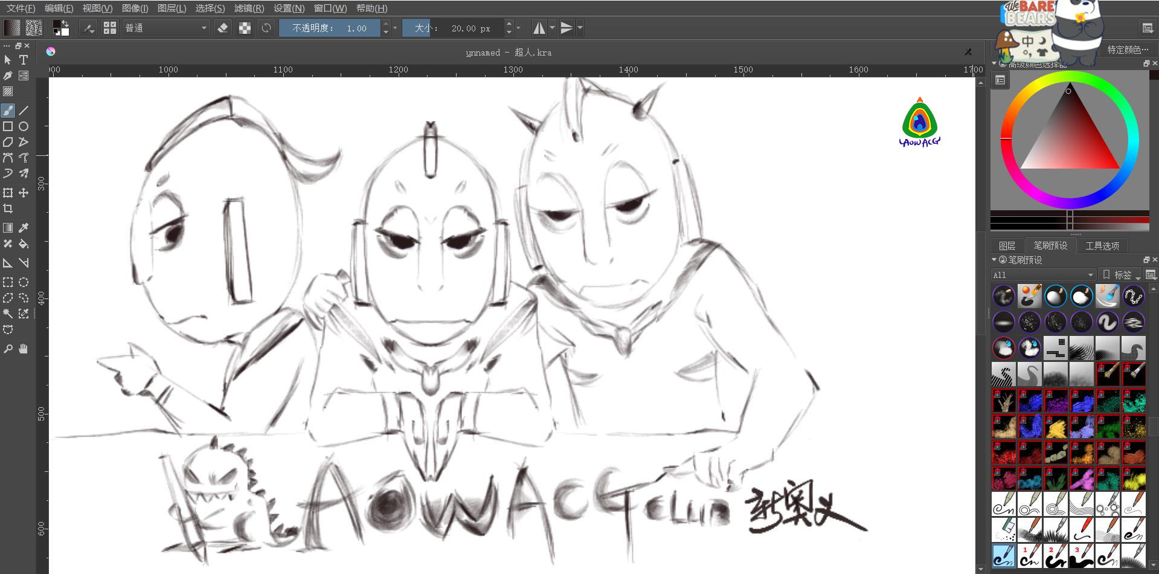Select the freehand path tool
Screen dimensions: 1159x574
pyautogui.click(x=24, y=158)
